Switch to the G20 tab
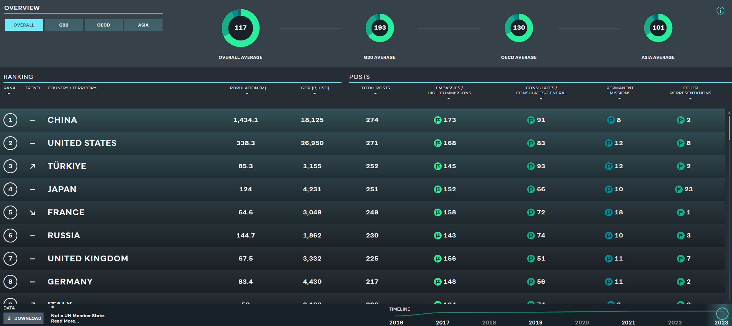 (x=64, y=25)
